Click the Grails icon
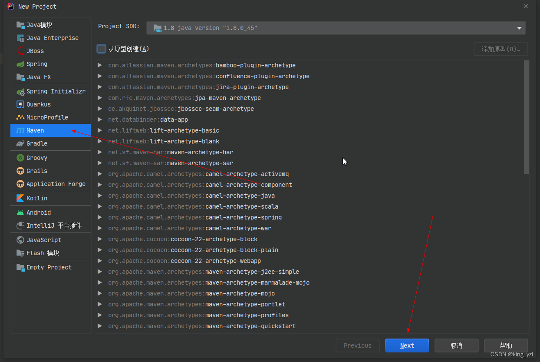The height and width of the screenshot is (362, 540). (x=20, y=171)
